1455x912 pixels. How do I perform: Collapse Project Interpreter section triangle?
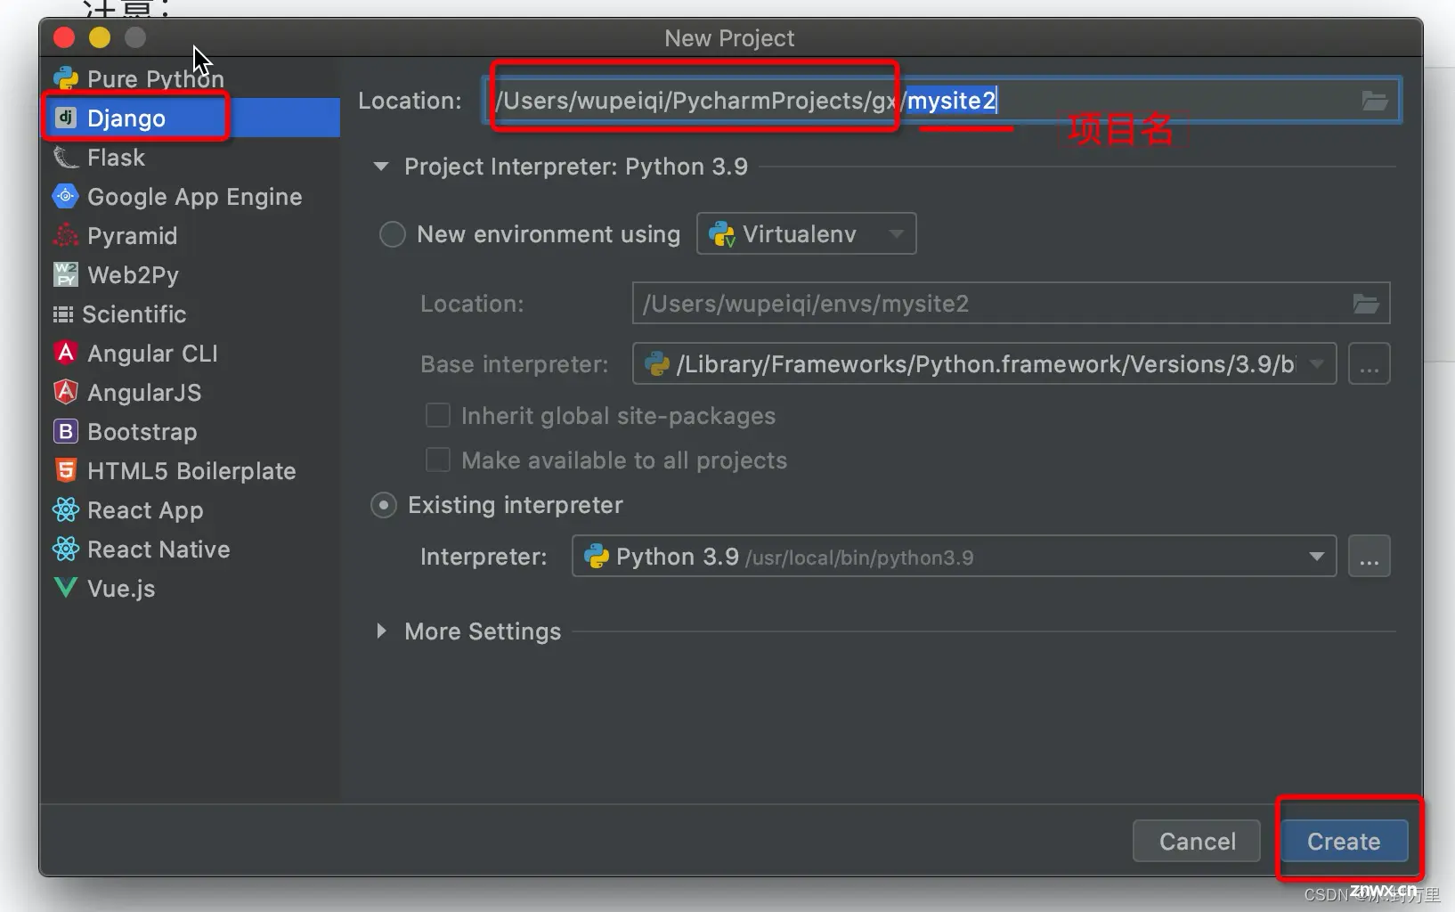381,167
